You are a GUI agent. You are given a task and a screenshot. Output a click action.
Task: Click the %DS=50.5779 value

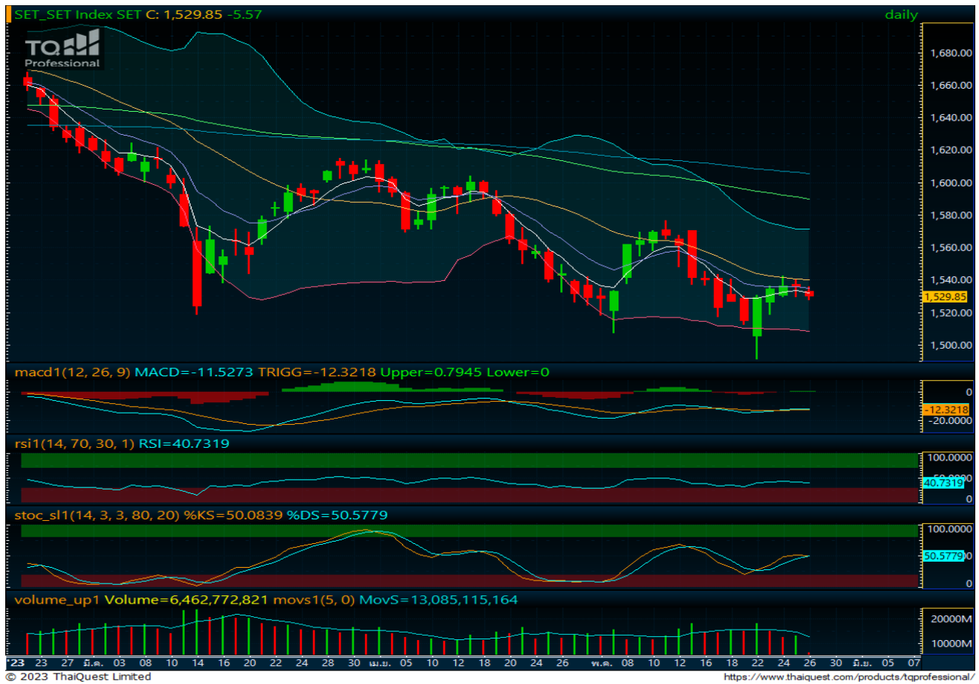[x=337, y=515]
